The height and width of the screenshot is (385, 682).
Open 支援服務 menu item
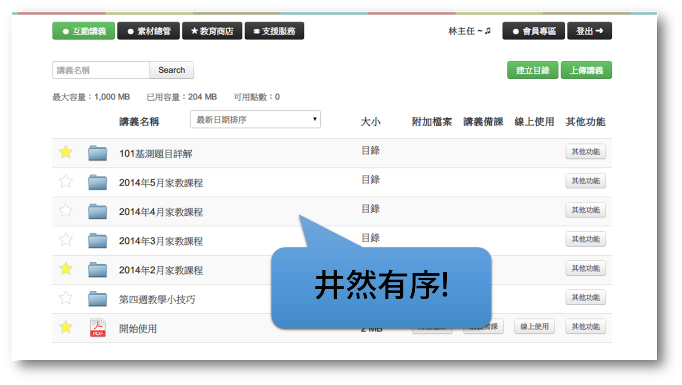275,31
